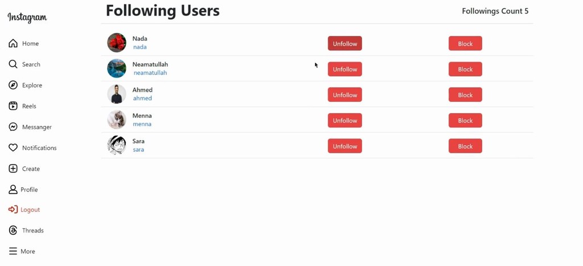Block user Sara

[x=465, y=146]
